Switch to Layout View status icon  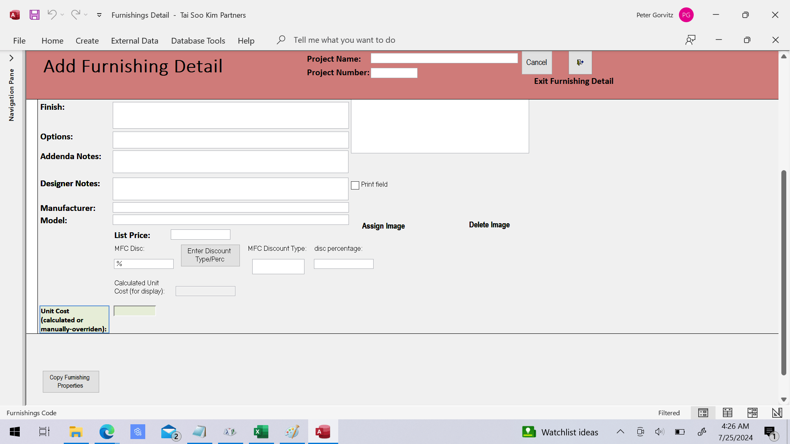752,413
